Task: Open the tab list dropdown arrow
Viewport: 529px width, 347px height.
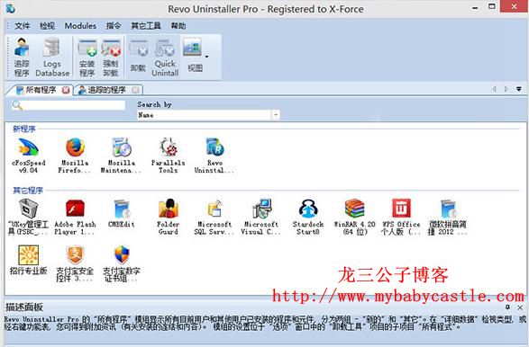Action: pyautogui.click(x=519, y=89)
